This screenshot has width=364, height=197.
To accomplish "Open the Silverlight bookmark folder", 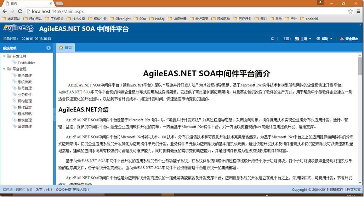I will pos(120,18).
